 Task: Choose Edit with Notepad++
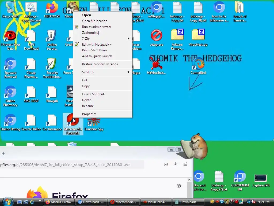coord(103,45)
